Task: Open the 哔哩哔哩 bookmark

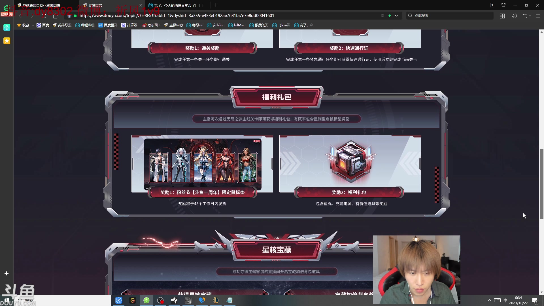Action: 85,25
